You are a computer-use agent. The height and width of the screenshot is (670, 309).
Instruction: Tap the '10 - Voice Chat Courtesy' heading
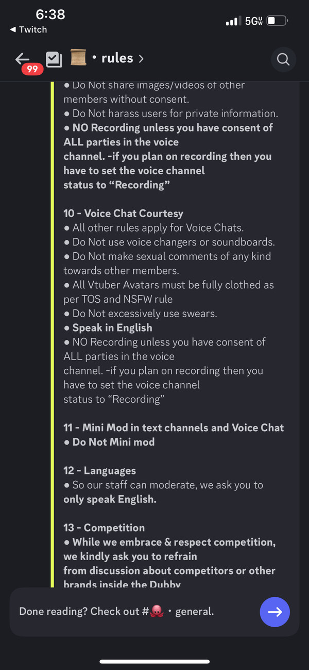(x=123, y=214)
